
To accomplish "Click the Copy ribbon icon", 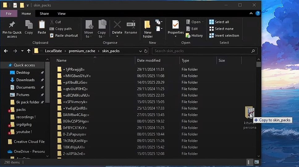I will (29, 25).
